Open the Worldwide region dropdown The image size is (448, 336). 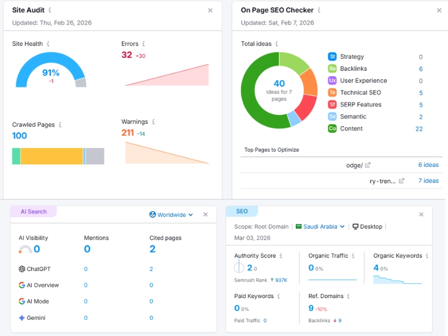click(x=171, y=214)
